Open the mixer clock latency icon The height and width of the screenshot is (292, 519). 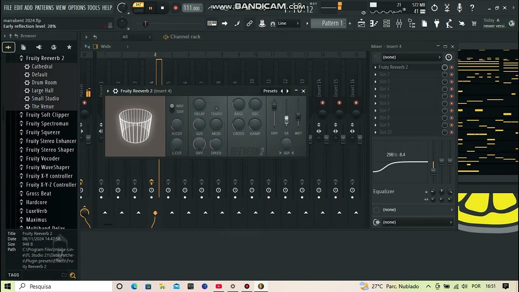coord(448,57)
